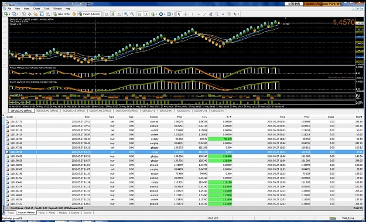The height and width of the screenshot is (222, 366).
Task: Open the Insert menu
Action: coord(26,8)
